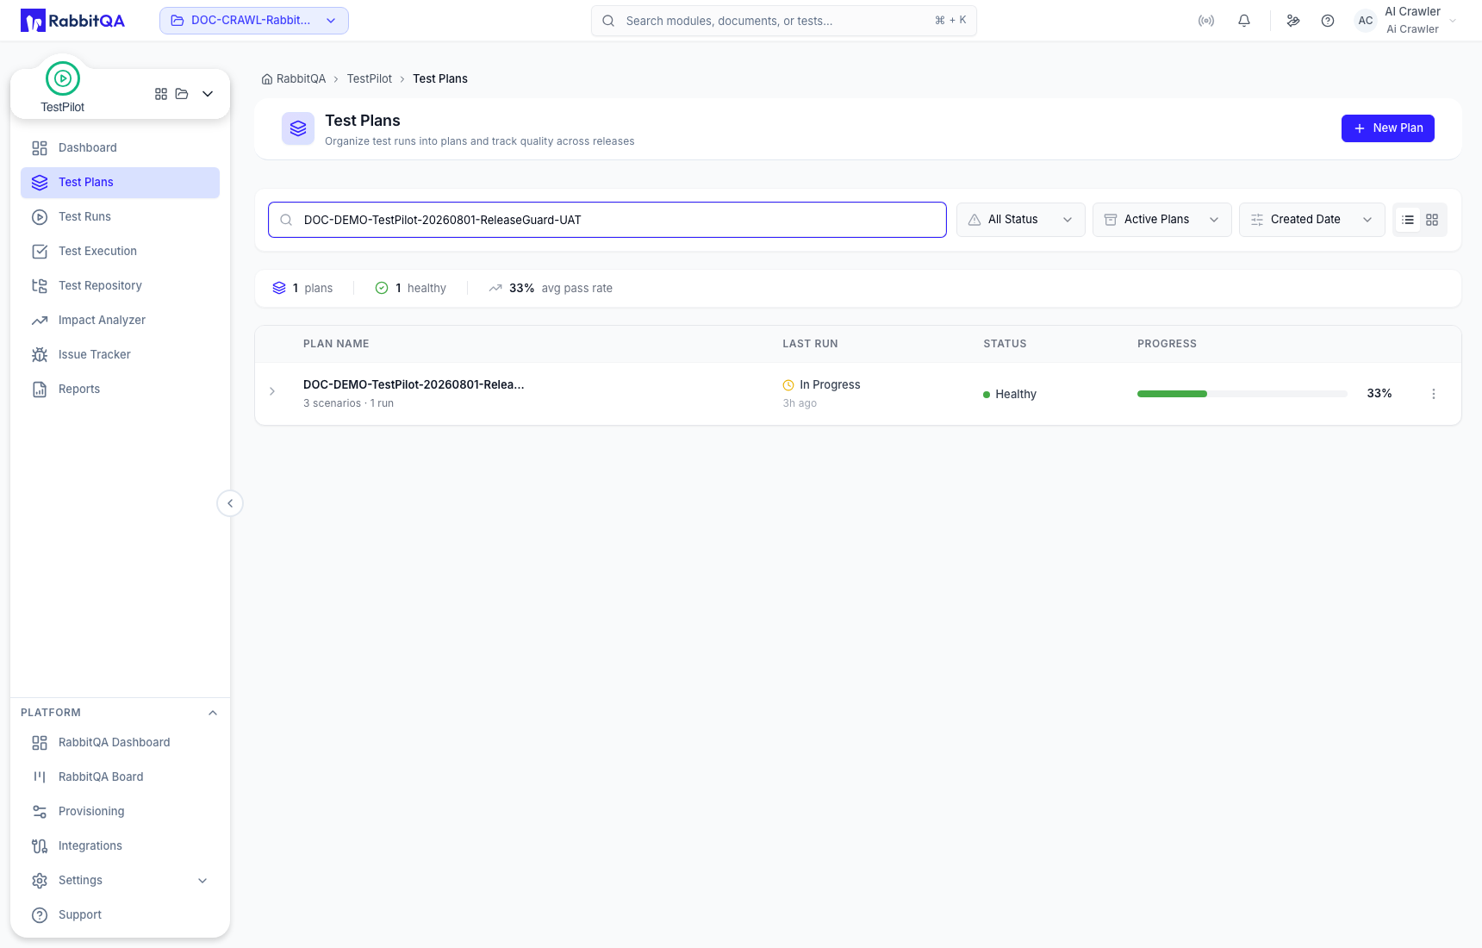Expand the DOC-DEMO-TestPilot plan row
Image resolution: width=1482 pixels, height=948 pixels.
(x=272, y=391)
